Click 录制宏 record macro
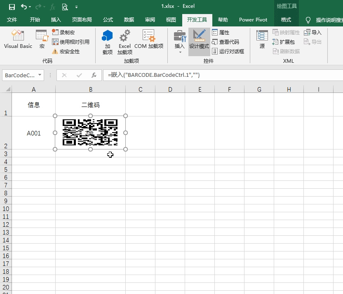Screen dimensions: 343x294 [63, 33]
